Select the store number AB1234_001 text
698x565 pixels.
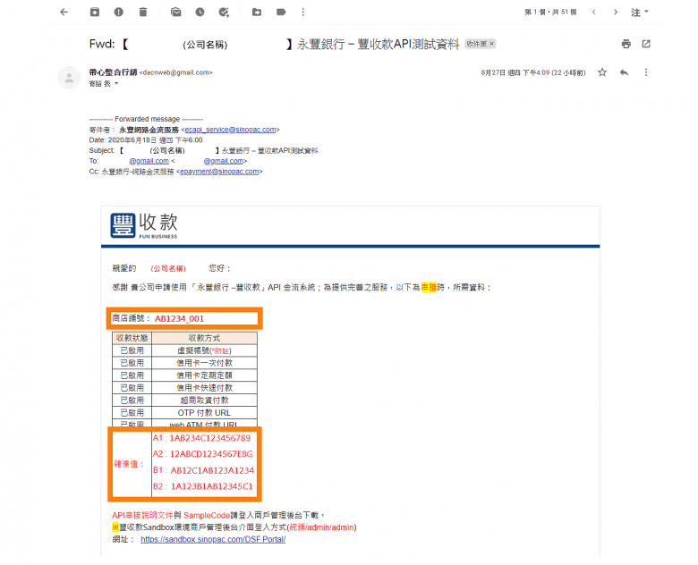pos(179,318)
